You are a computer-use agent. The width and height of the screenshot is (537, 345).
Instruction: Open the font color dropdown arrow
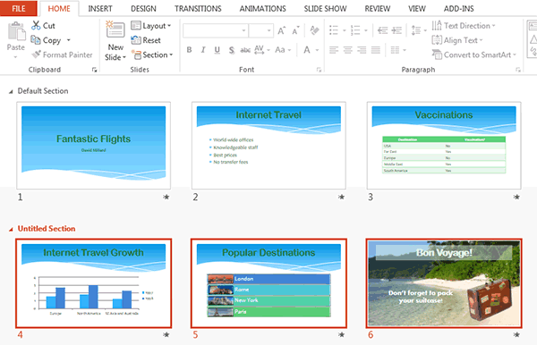coord(317,50)
